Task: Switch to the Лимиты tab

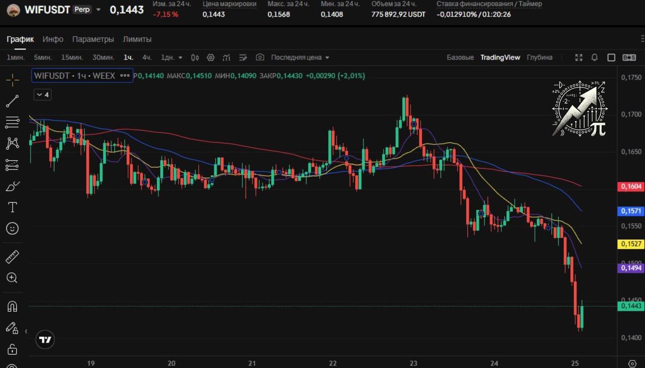Action: (137, 39)
